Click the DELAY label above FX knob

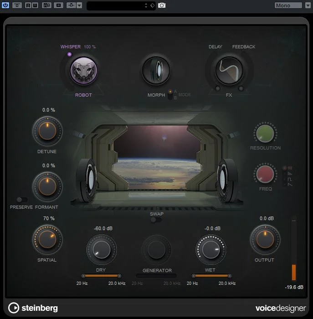click(x=215, y=47)
